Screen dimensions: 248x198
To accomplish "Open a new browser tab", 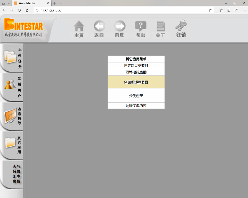I will click(55, 3).
